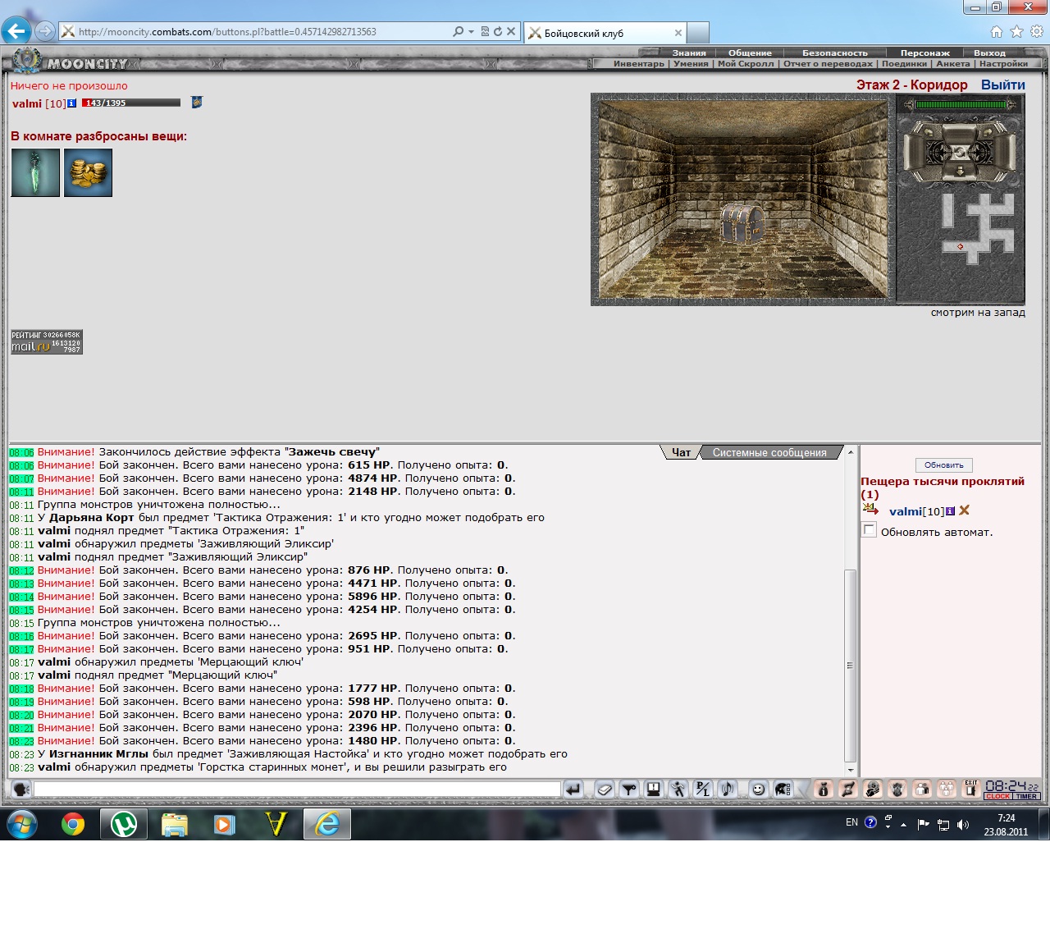
Task: Open valmi's info icon beside the HP bar
Action: click(72, 103)
